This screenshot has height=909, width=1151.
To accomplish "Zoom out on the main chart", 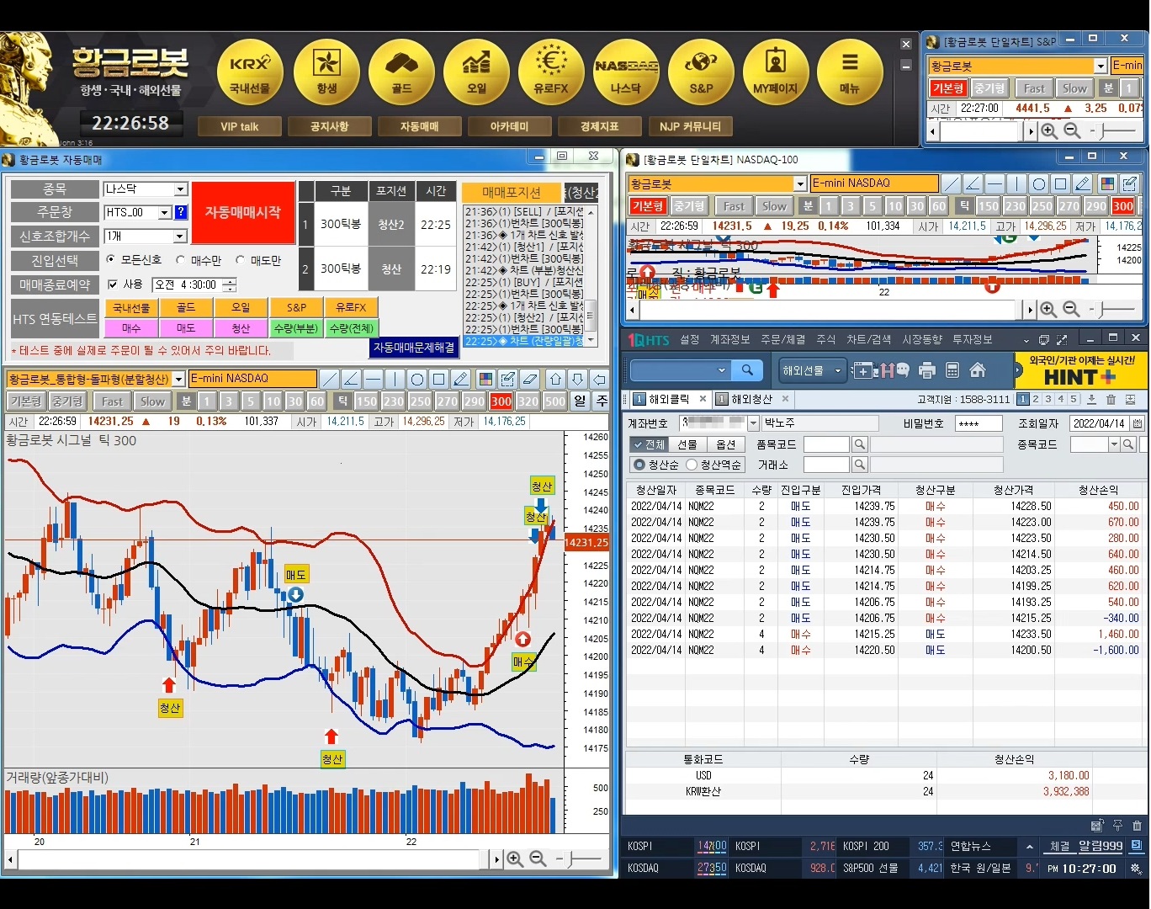I will 538,859.
